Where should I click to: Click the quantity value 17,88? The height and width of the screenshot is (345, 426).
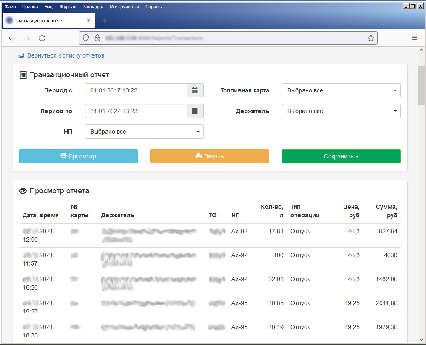tap(276, 232)
